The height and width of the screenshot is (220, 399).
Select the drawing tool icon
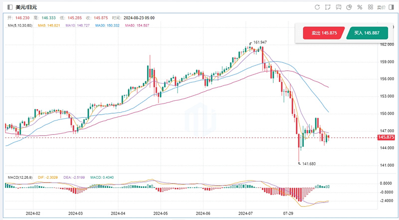point(328,7)
